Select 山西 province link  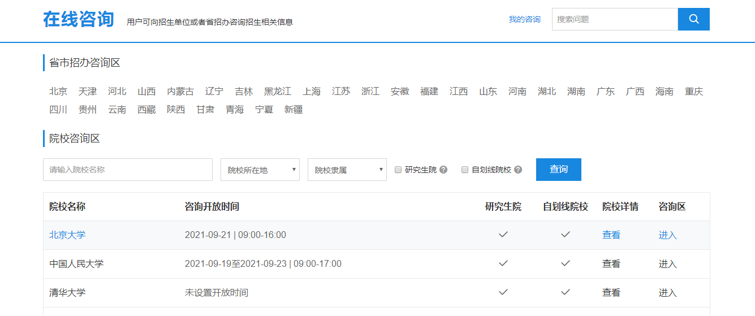(x=146, y=92)
